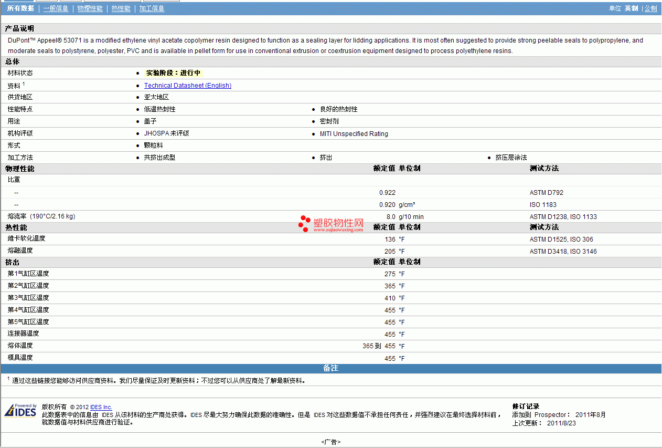
Task: Click the highlighted 实验阶段：进行中 status
Action: 173,73
